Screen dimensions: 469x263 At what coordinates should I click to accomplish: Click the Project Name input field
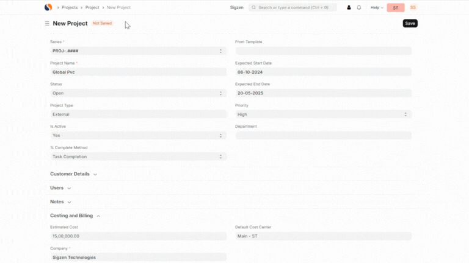138,72
